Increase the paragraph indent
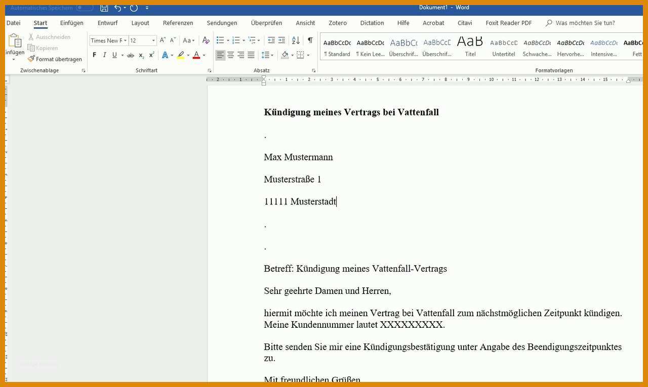Image resolution: width=648 pixels, height=387 pixels. [281, 40]
